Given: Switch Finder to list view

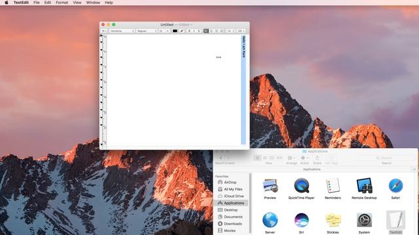Looking at the screenshot, I should [264, 158].
